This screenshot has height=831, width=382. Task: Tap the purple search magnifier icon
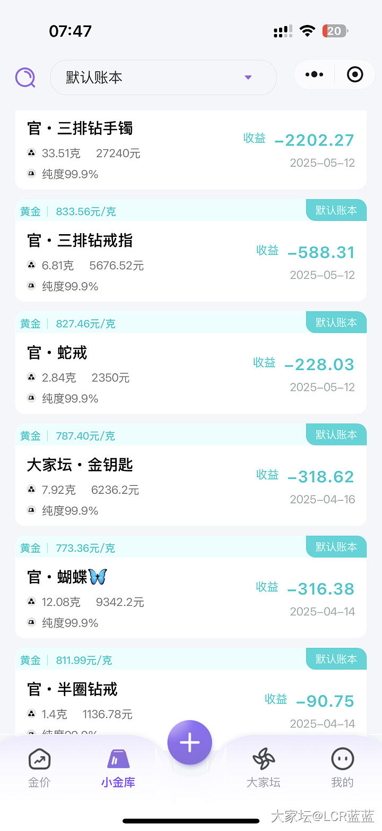pyautogui.click(x=25, y=78)
